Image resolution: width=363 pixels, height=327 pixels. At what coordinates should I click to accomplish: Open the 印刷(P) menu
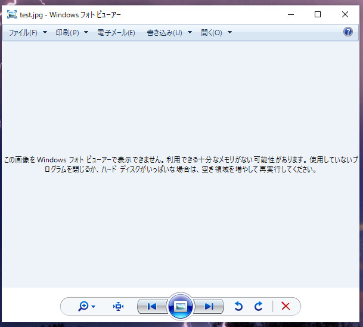[72, 32]
